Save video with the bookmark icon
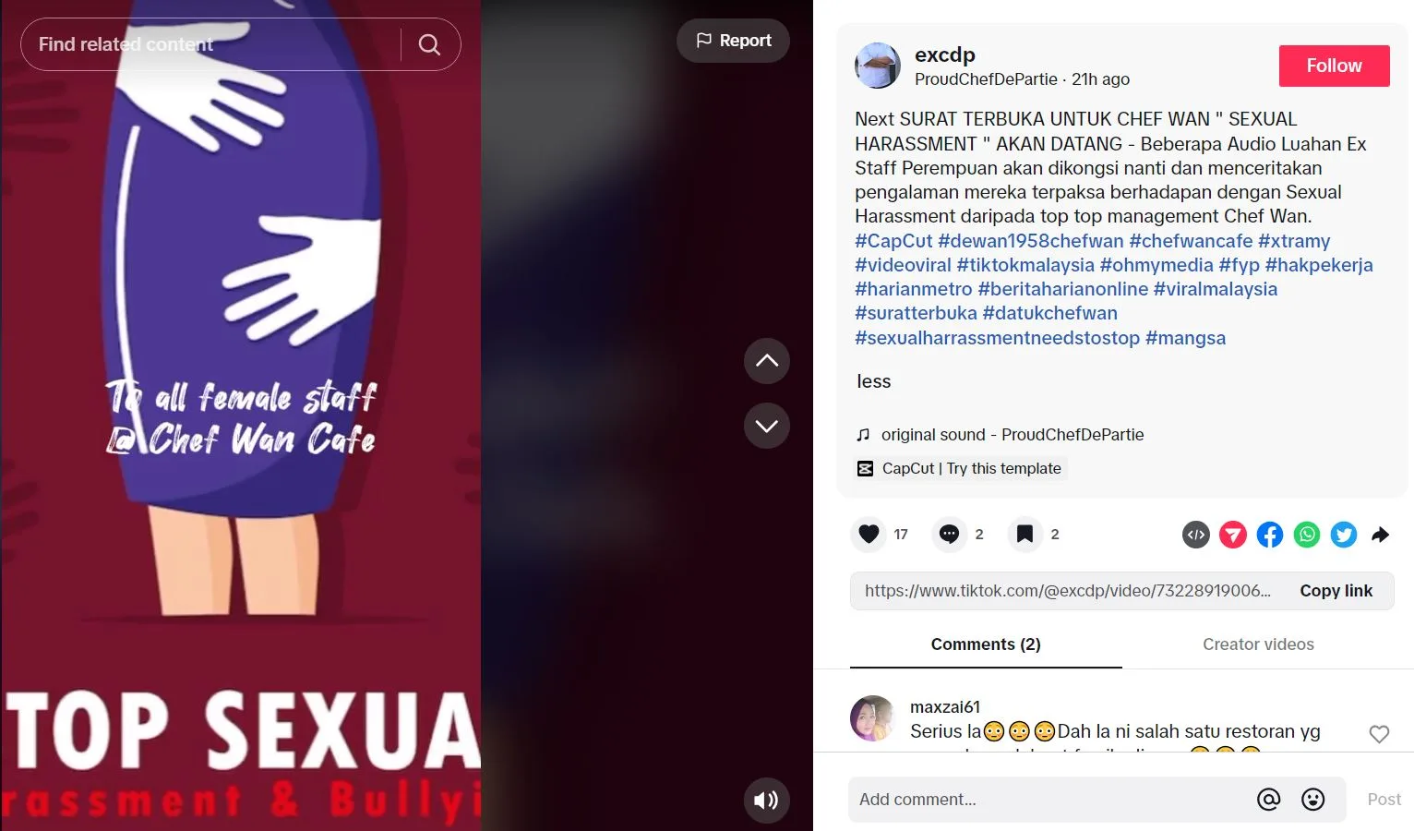1414x831 pixels. [x=1025, y=534]
